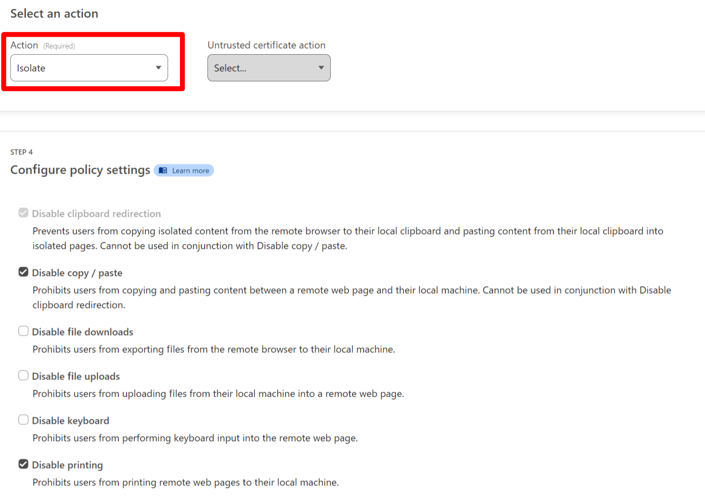This screenshot has width=705, height=499.
Task: Enable Disable file uploads
Action: [23, 375]
